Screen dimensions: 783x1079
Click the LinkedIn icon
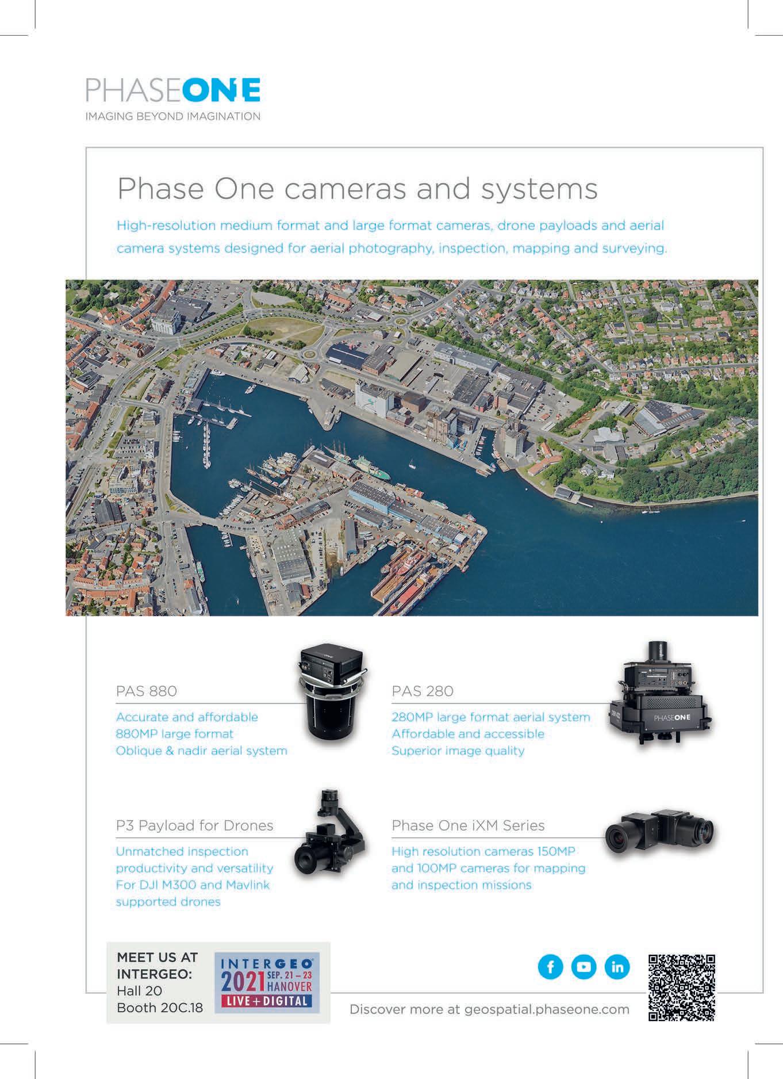(x=617, y=967)
